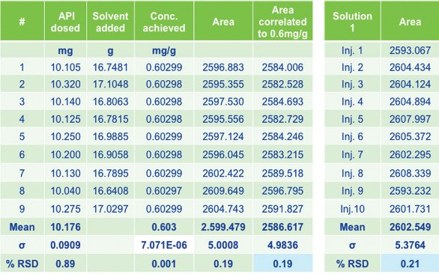Screen dimensions: 439x274
Task: Click the area value 2597.124
Action: click(223, 136)
